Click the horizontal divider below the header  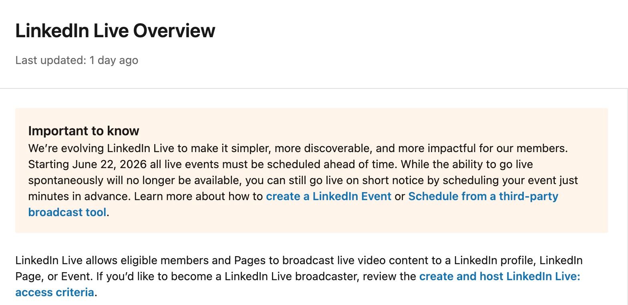pyautogui.click(x=314, y=88)
